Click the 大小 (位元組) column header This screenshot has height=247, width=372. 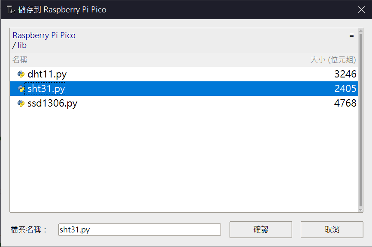point(333,60)
